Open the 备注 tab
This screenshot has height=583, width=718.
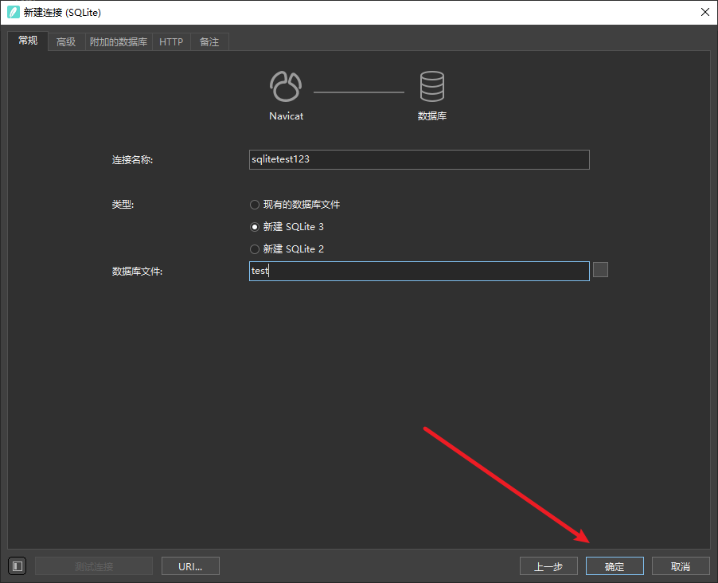click(x=209, y=41)
